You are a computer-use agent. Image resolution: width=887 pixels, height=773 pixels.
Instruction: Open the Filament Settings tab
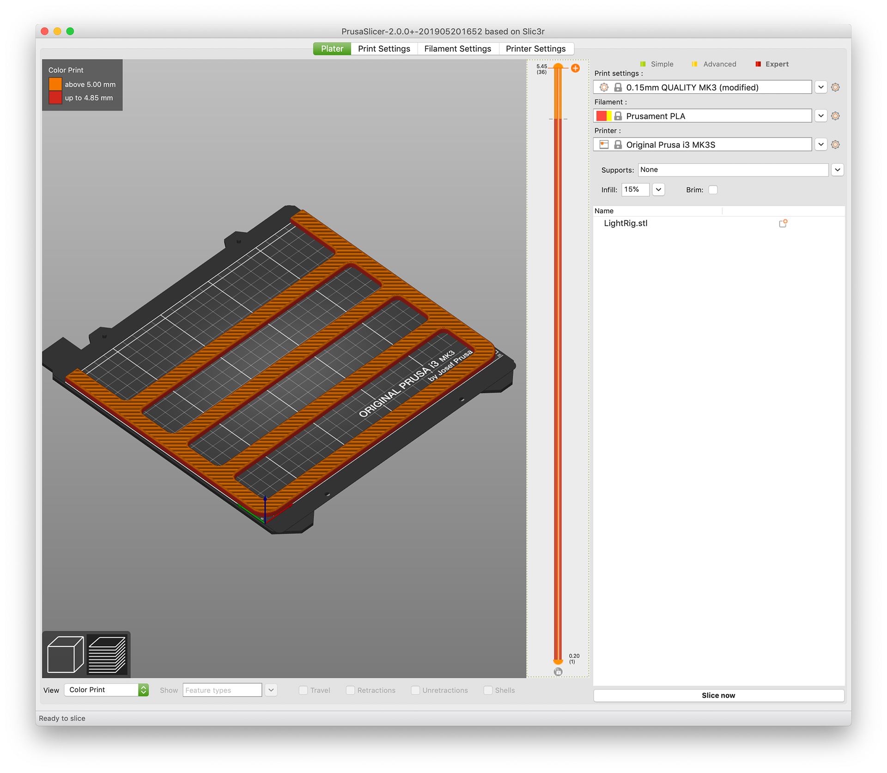pos(457,49)
